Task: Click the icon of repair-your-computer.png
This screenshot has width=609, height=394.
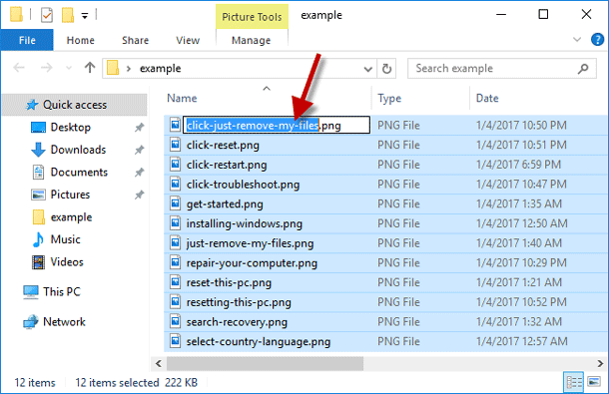Action: tap(175, 262)
